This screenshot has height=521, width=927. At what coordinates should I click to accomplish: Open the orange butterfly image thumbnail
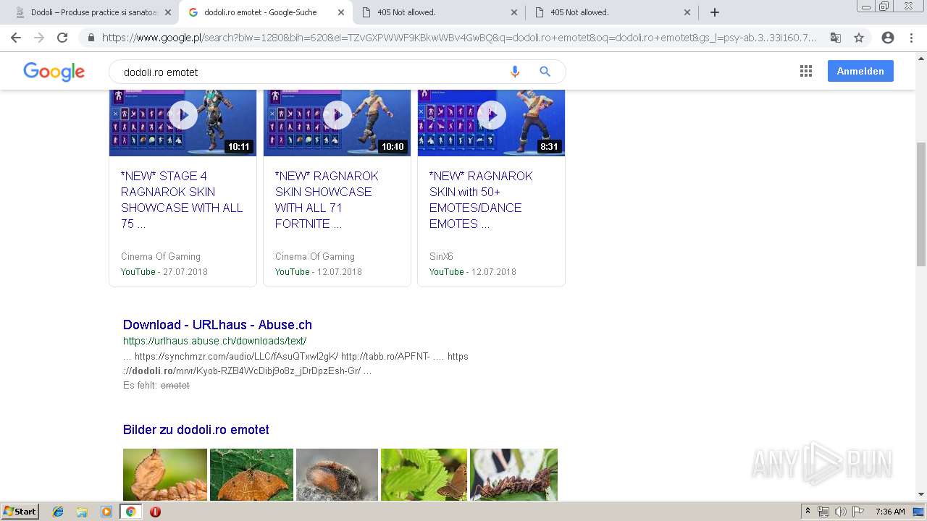251,475
